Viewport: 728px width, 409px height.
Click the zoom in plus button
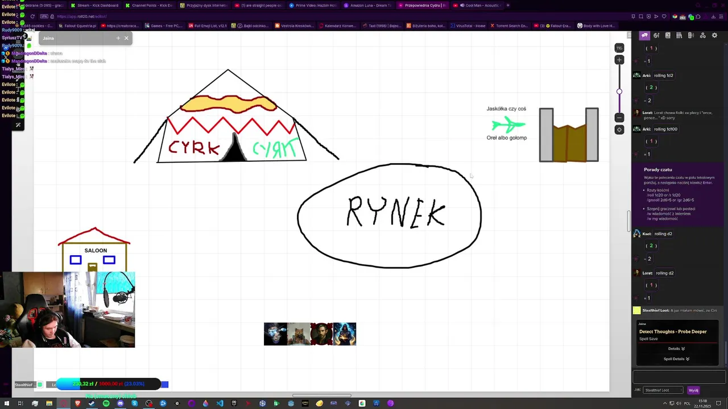tap(619, 60)
